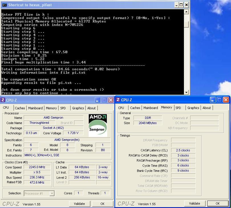Click the MMX(+), 3DNow!(+), SSE instructions field

[x=67, y=155]
